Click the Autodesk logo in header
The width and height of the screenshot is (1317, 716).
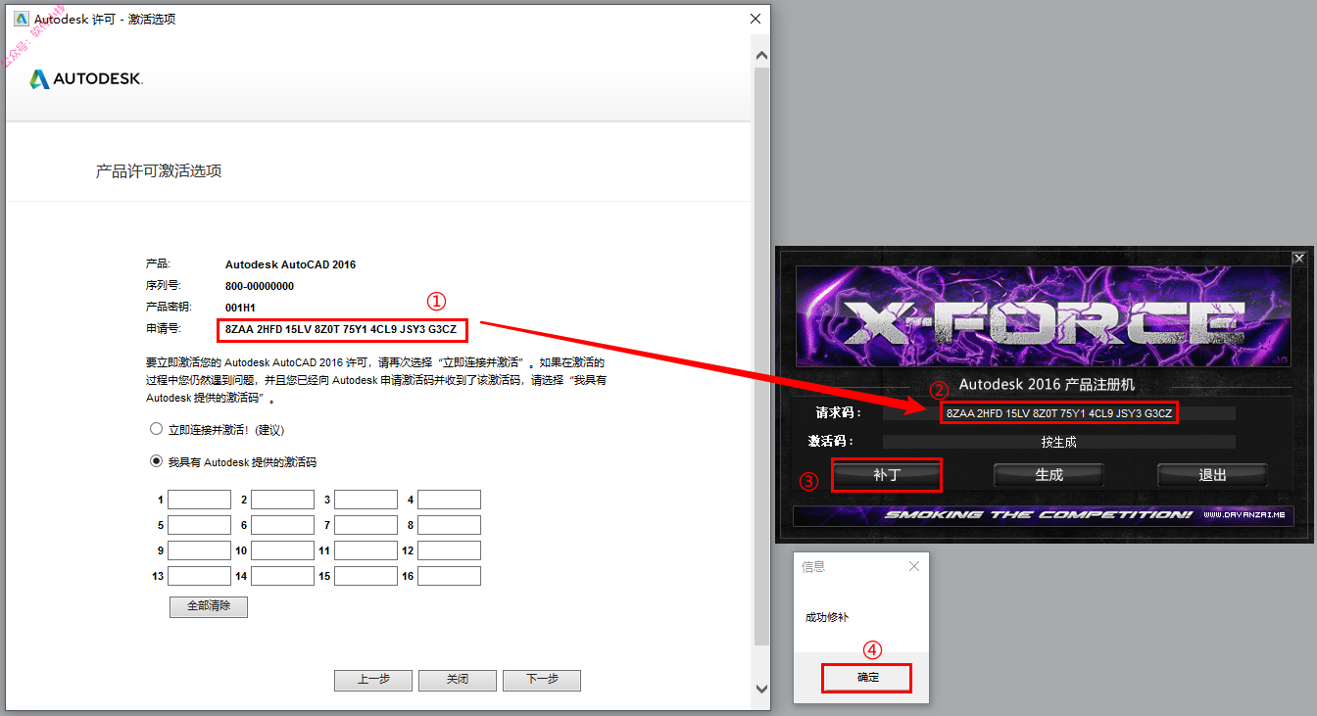click(86, 79)
